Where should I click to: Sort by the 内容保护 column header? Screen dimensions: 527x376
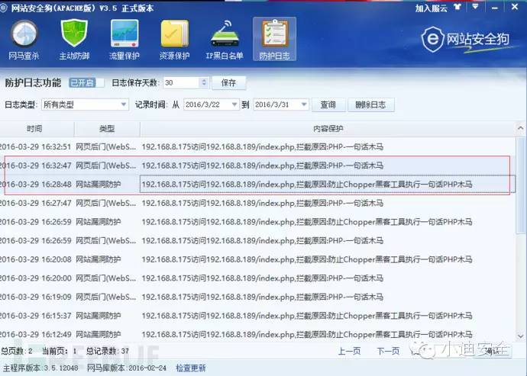coord(328,129)
